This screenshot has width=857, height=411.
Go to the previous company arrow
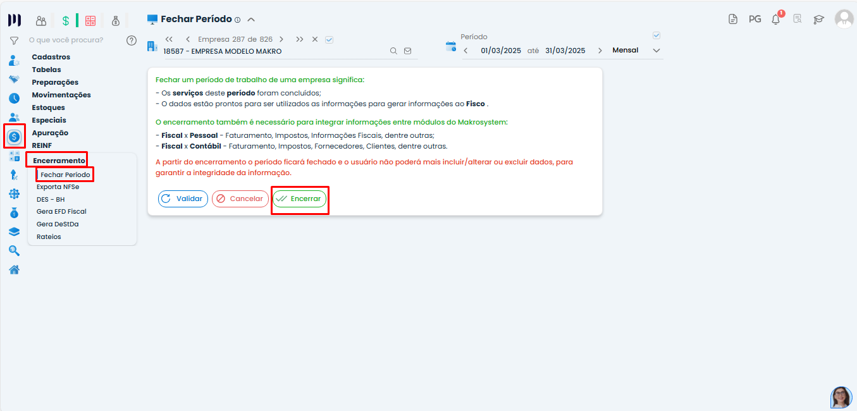[188, 39]
